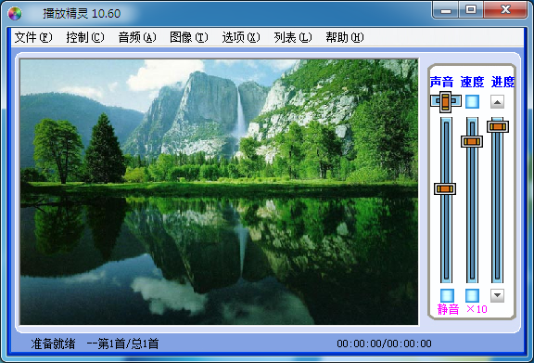Click the 00:00:00/00:00:00 time display

pyautogui.click(x=384, y=344)
